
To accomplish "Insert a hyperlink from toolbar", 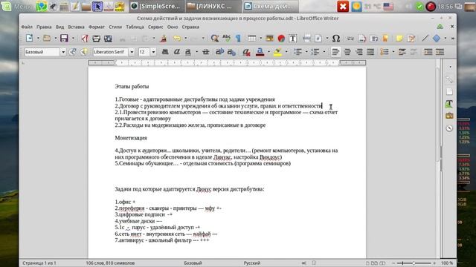I will [350, 39].
